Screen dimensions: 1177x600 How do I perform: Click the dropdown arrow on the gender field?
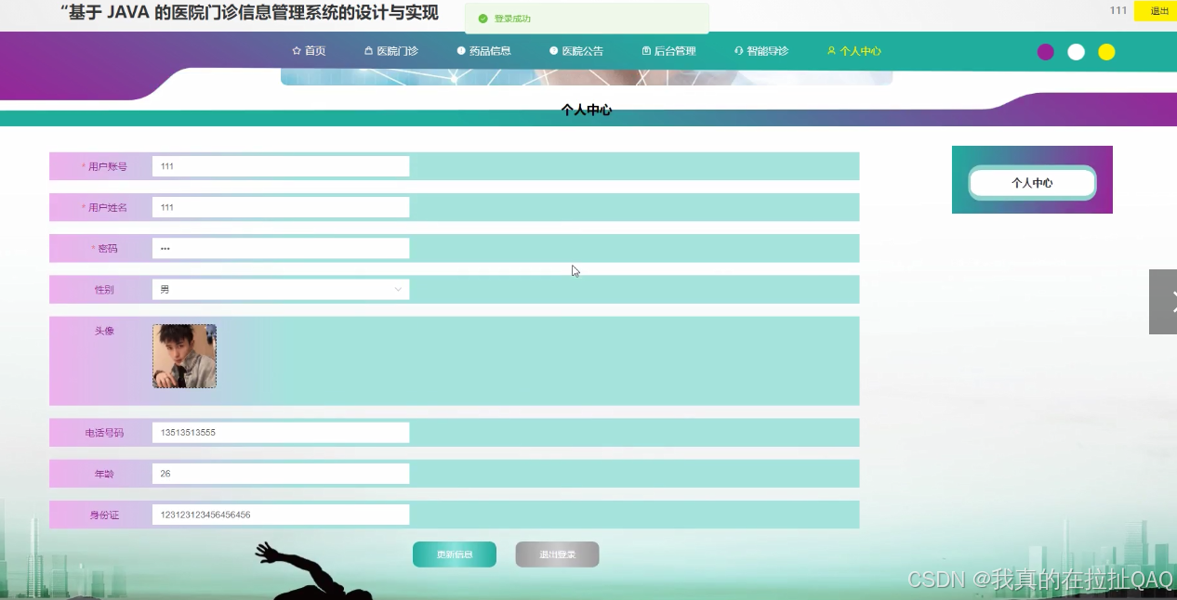click(399, 289)
